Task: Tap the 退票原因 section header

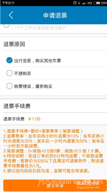Action: coord(14,44)
